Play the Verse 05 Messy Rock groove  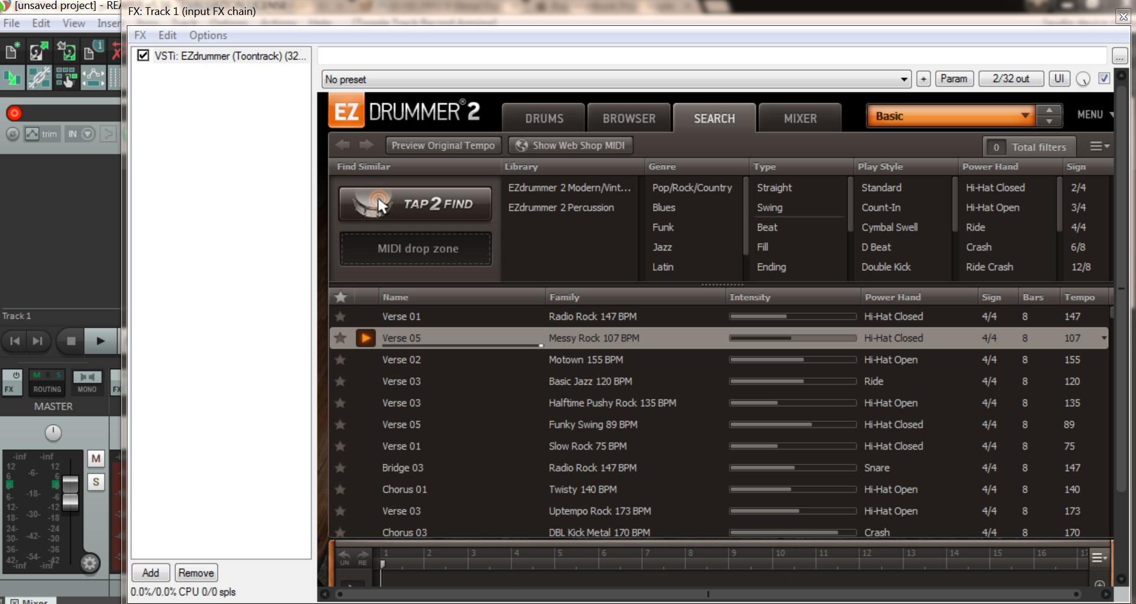[x=366, y=338]
